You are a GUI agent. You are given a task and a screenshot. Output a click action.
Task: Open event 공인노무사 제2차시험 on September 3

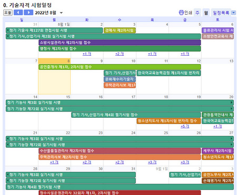click(218, 175)
